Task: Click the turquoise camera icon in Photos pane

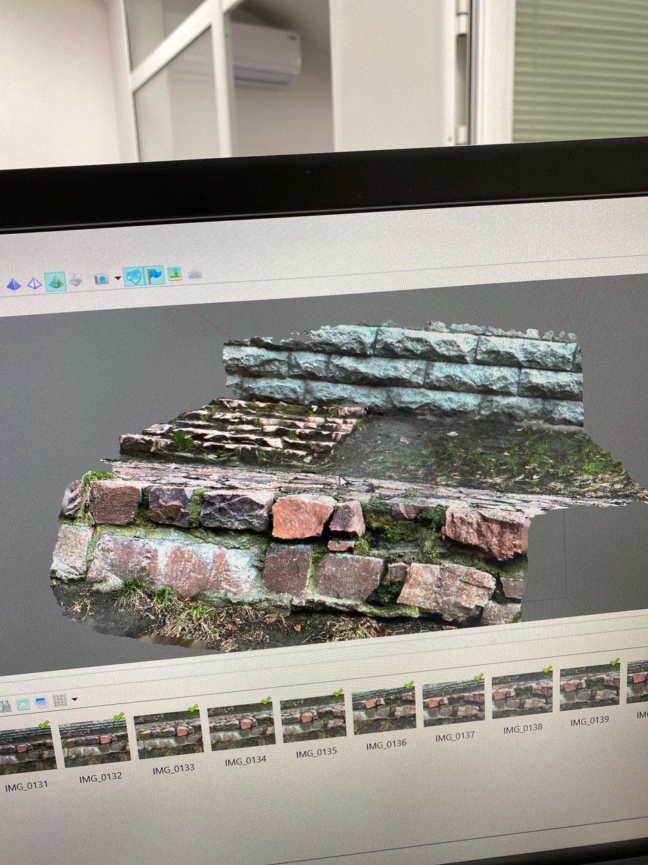Action: [24, 704]
